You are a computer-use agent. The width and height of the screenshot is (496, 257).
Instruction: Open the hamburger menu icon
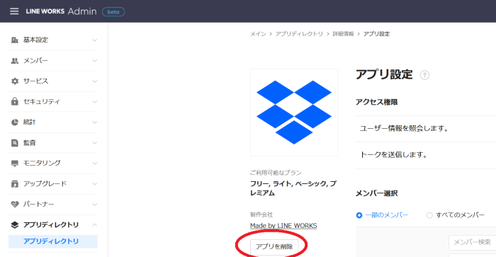14,11
